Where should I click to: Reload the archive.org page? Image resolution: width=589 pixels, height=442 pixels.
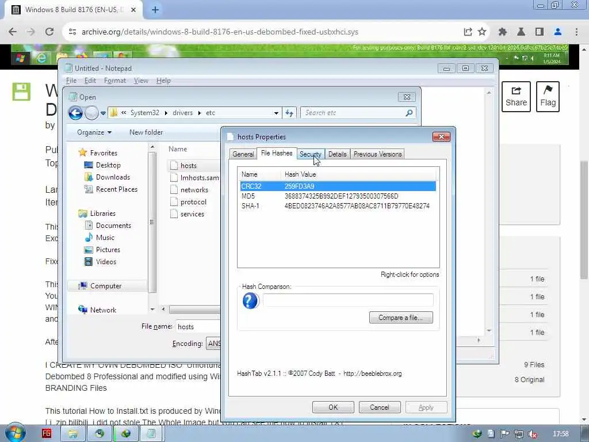pyautogui.click(x=49, y=32)
